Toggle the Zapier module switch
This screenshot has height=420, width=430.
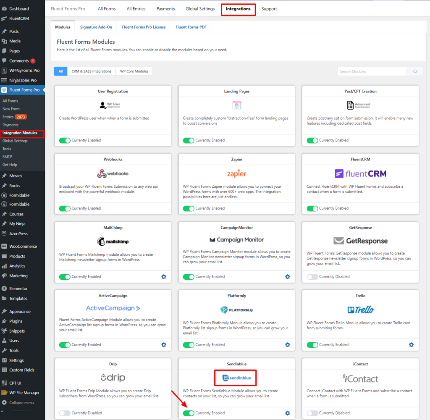[189, 208]
